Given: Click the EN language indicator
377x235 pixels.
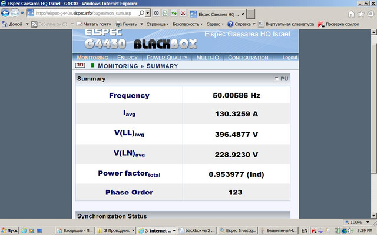Looking at the screenshot, I should [305, 231].
